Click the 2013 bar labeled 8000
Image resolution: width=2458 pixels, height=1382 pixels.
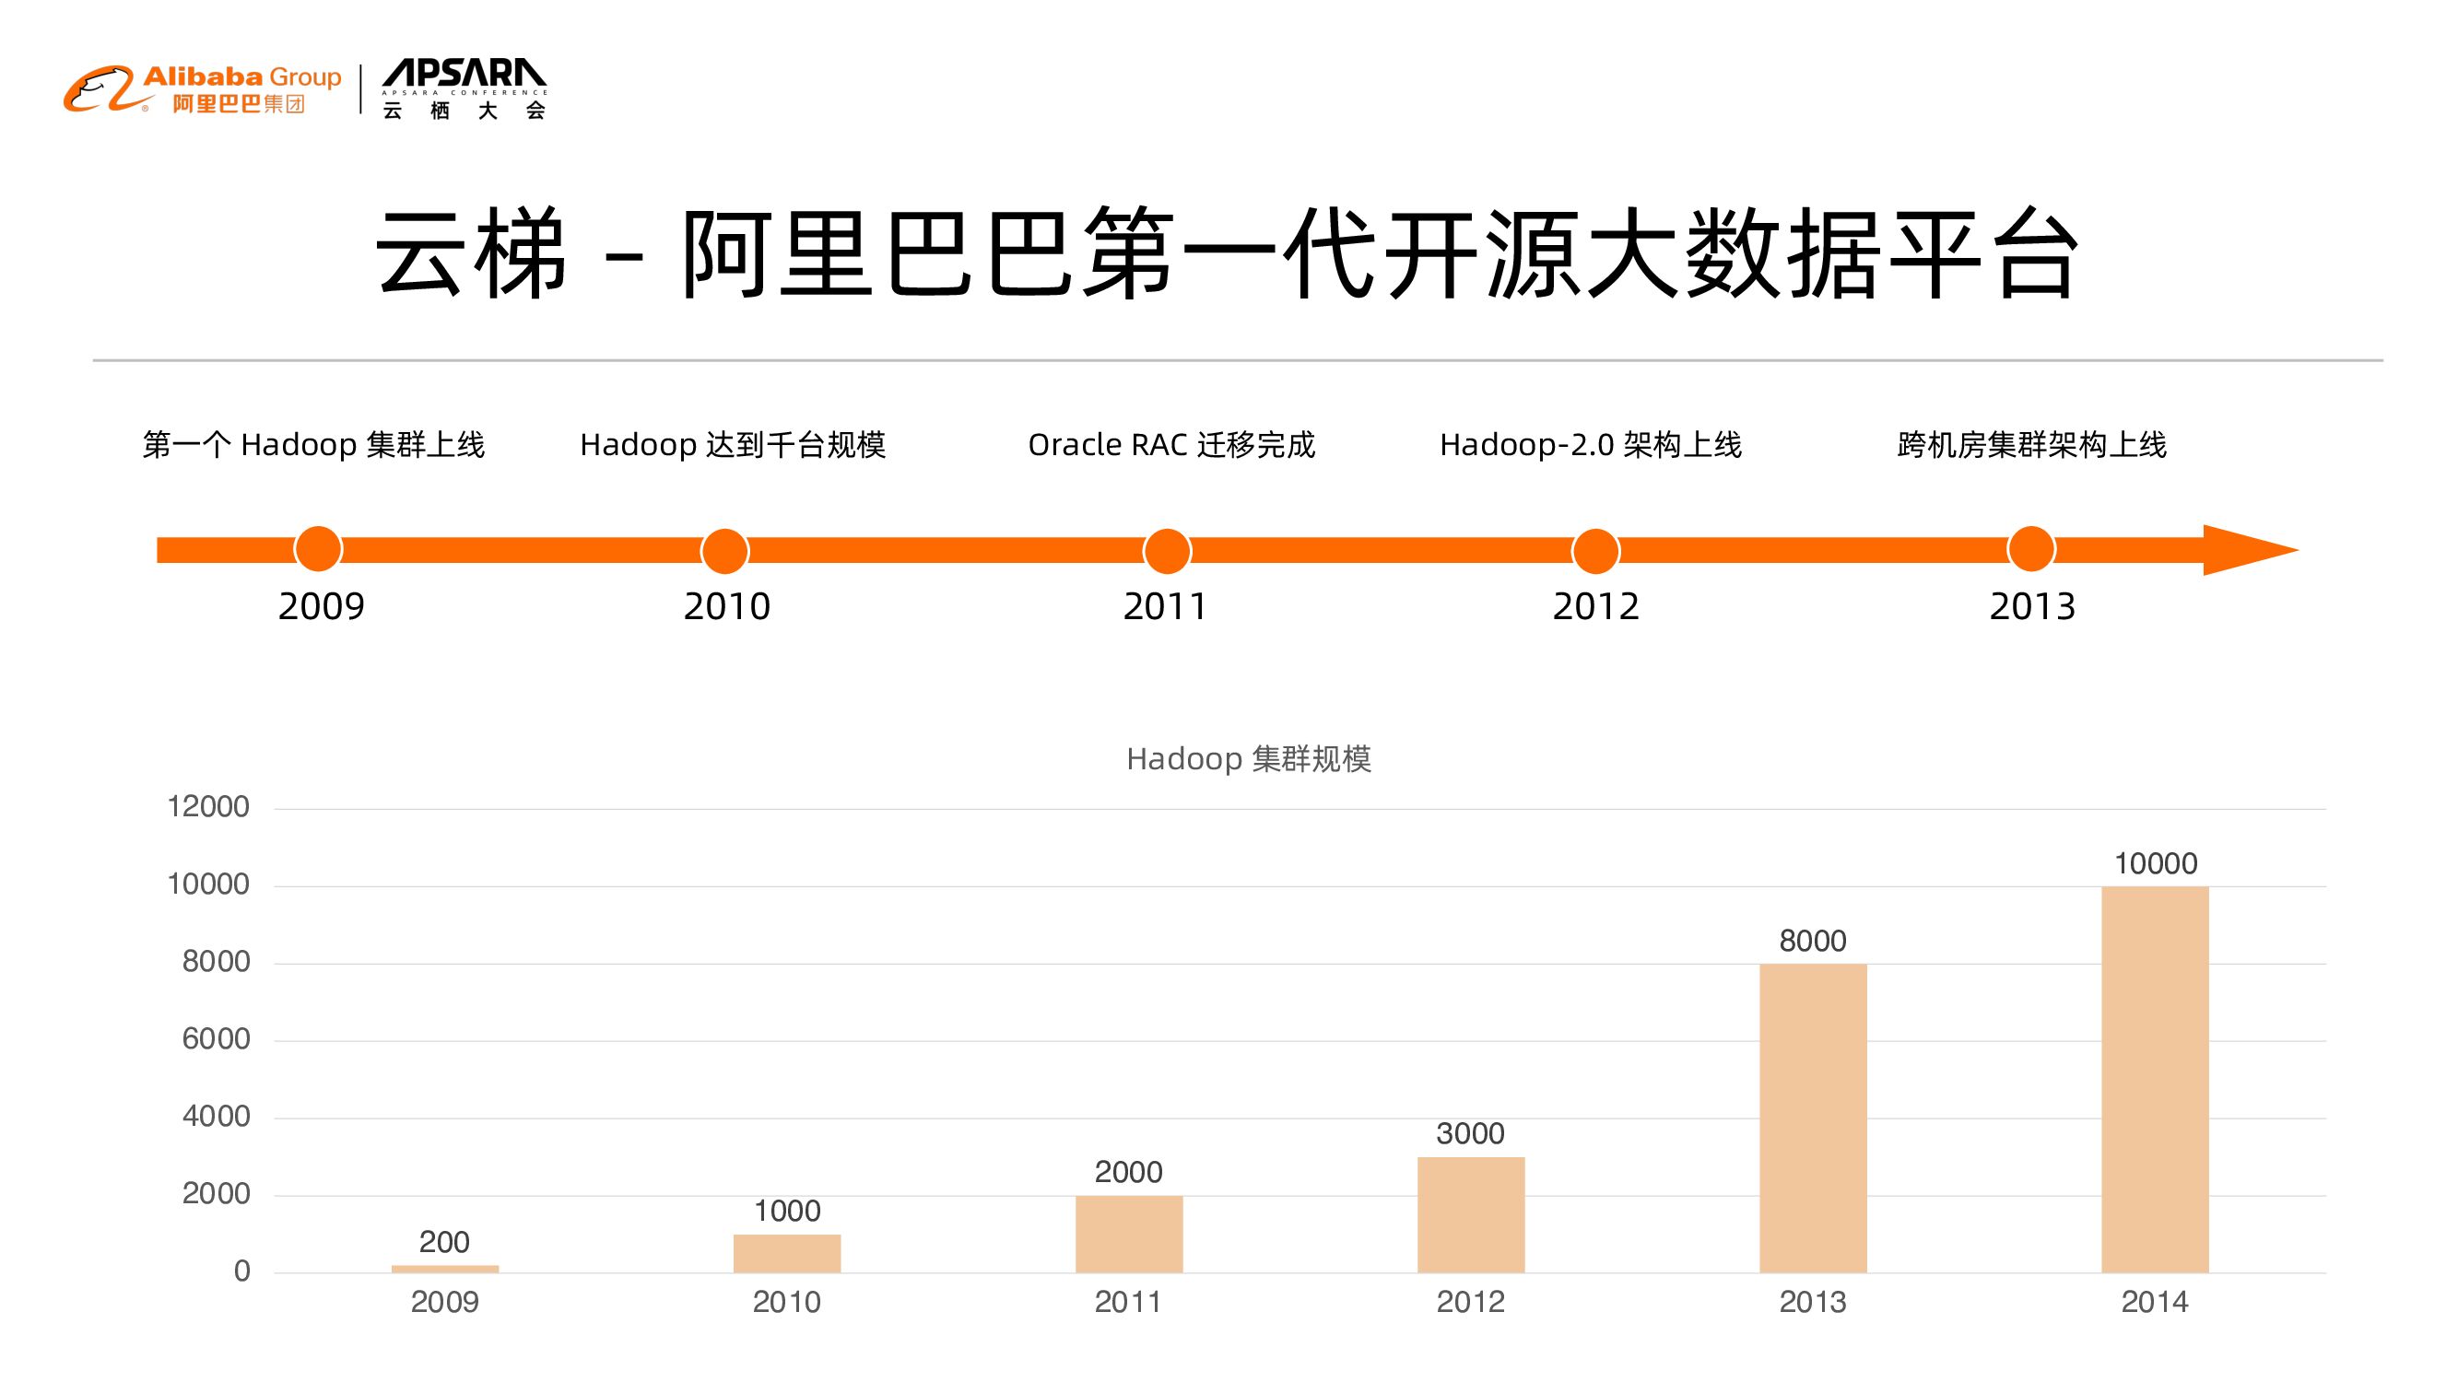pyautogui.click(x=1813, y=1118)
